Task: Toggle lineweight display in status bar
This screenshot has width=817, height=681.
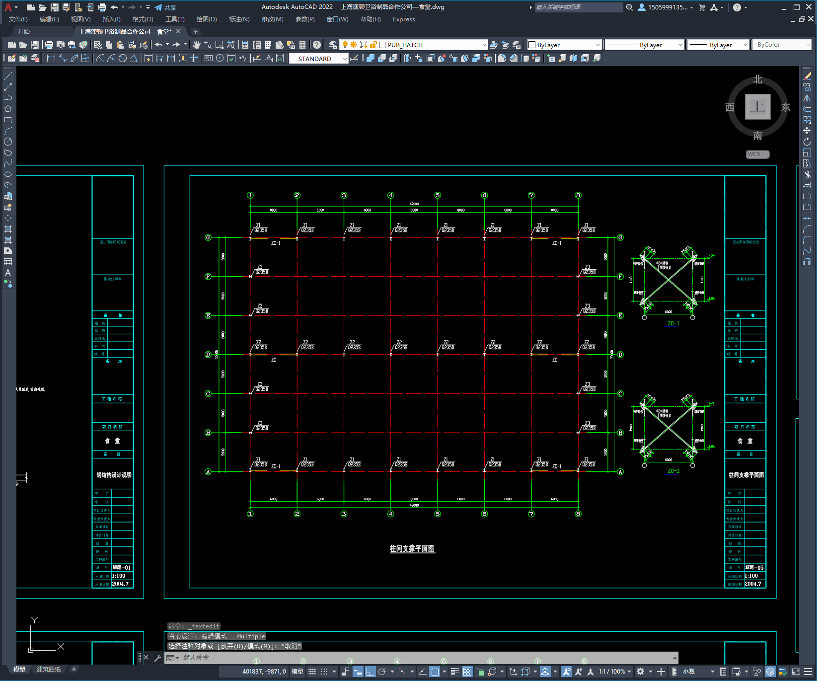Action: [x=454, y=672]
